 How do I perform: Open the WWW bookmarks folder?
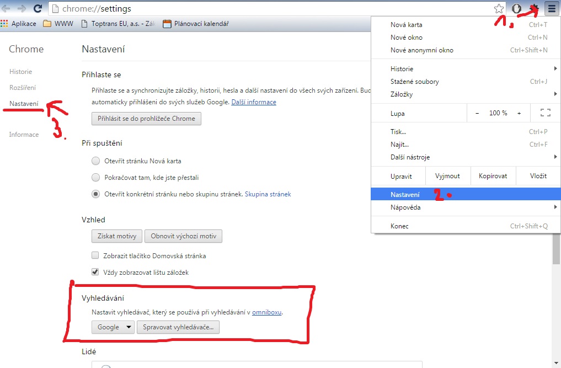point(58,24)
